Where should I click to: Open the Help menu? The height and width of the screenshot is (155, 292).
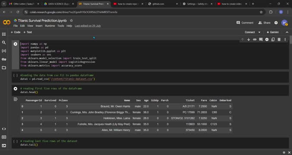point(69,26)
